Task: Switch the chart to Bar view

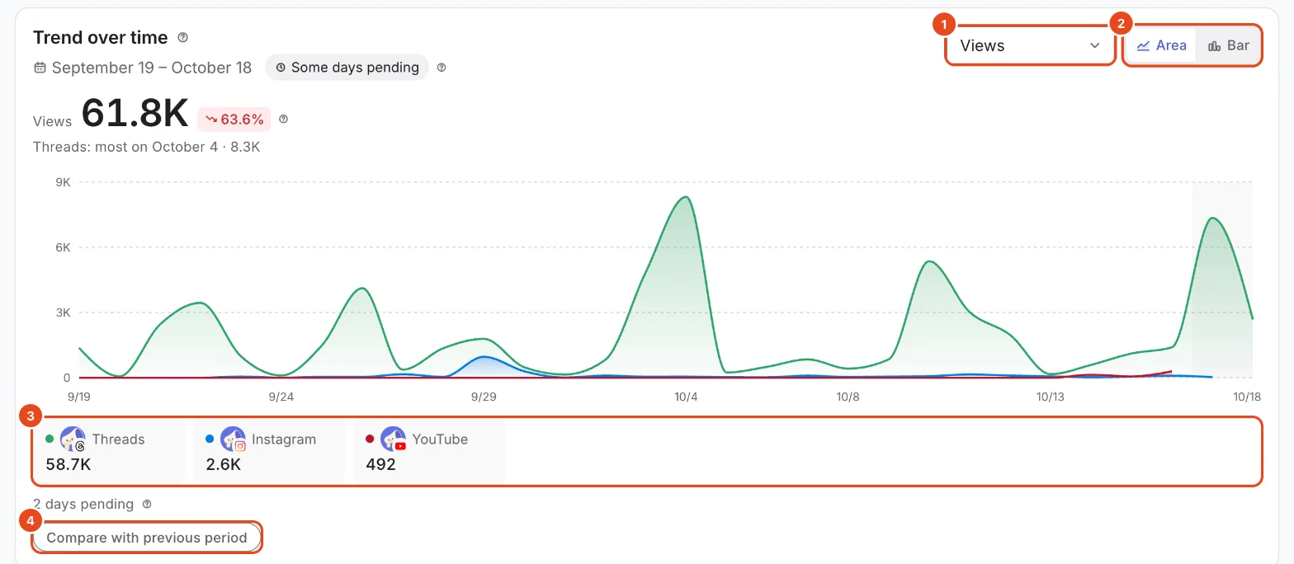Action: click(x=1228, y=45)
